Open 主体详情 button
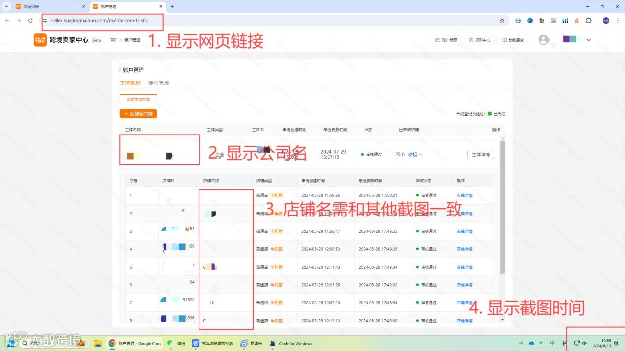This screenshot has height=351, width=625. [x=481, y=154]
